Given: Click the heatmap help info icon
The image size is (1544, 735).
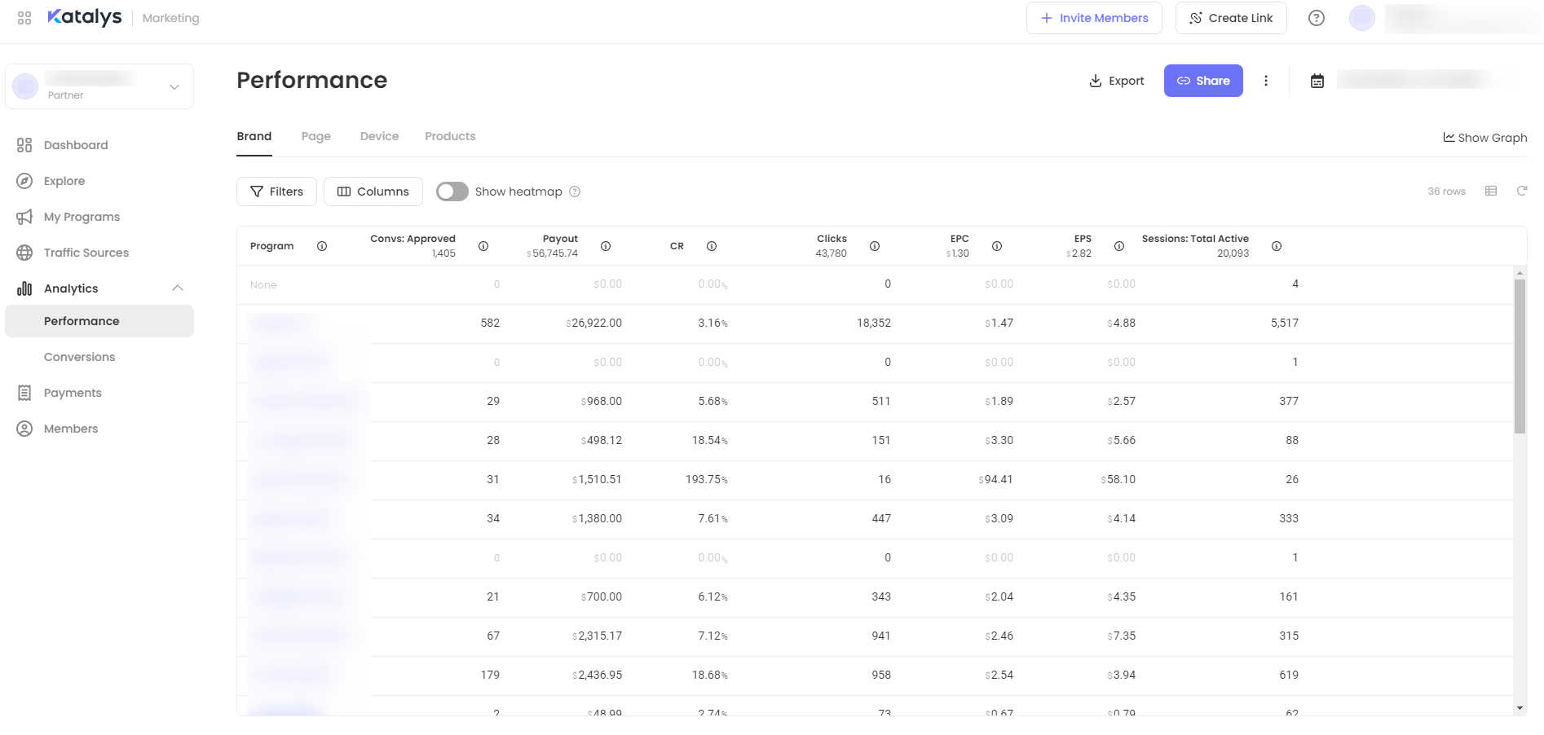Looking at the screenshot, I should (575, 191).
